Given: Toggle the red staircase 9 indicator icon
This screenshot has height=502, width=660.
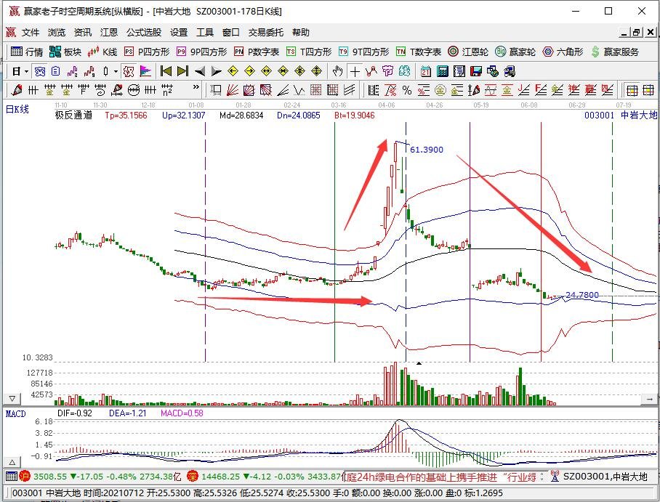Looking at the screenshot, I should click(x=89, y=71).
